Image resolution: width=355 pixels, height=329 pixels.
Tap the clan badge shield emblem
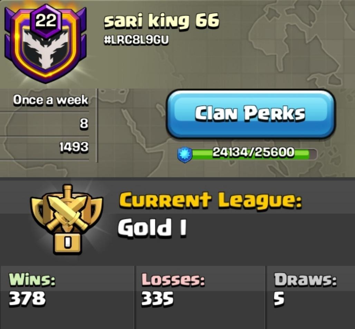45,44
